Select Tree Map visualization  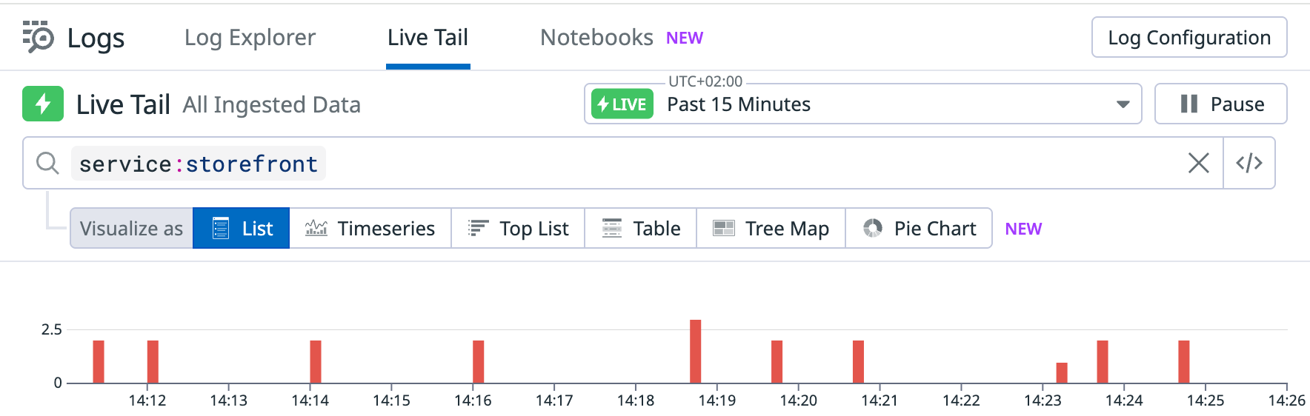click(x=771, y=228)
